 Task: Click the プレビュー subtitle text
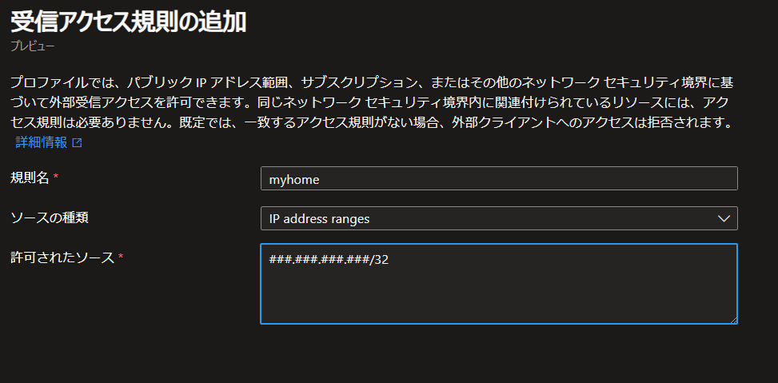pos(32,46)
